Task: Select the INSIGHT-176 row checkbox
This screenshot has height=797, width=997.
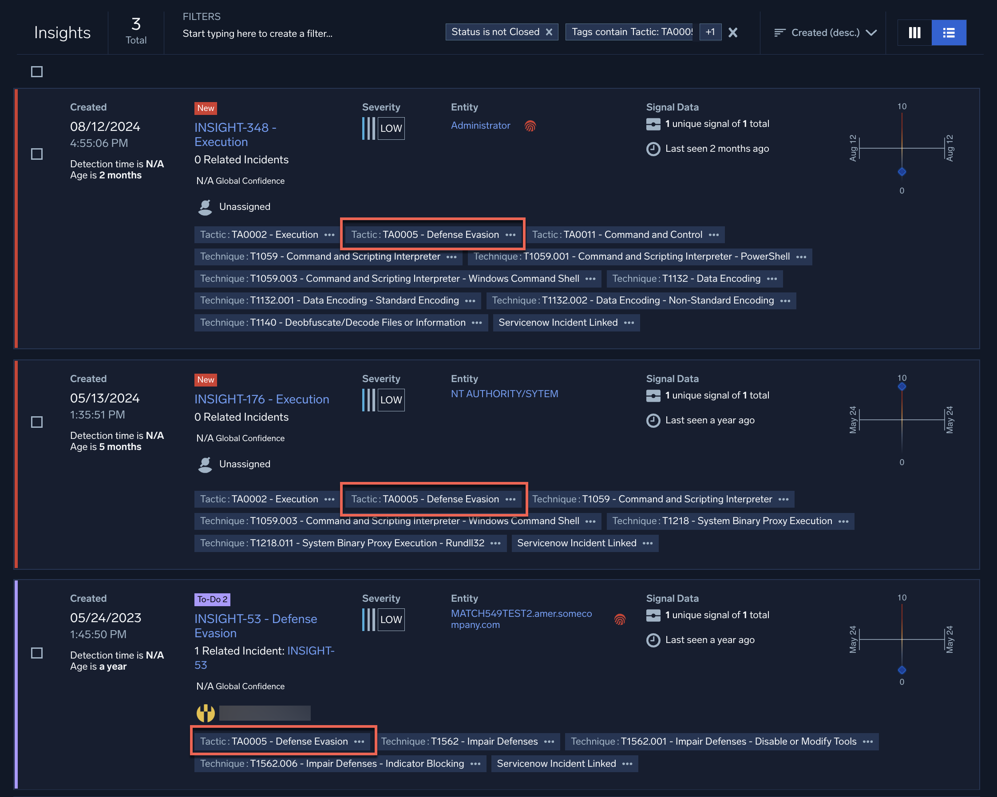Action: [36, 422]
